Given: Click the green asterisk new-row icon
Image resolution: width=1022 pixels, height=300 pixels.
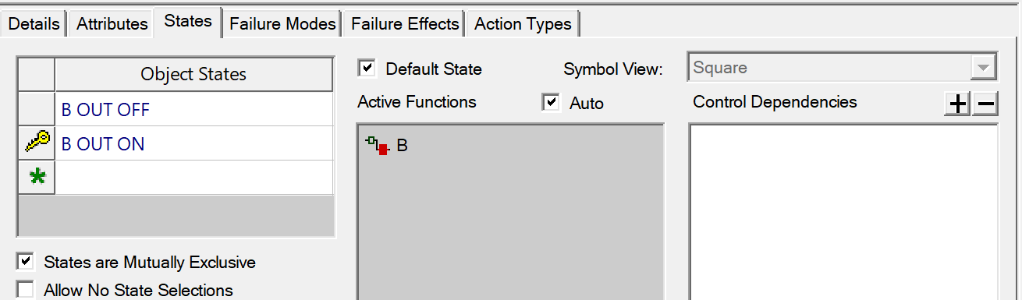Looking at the screenshot, I should click(x=37, y=178).
